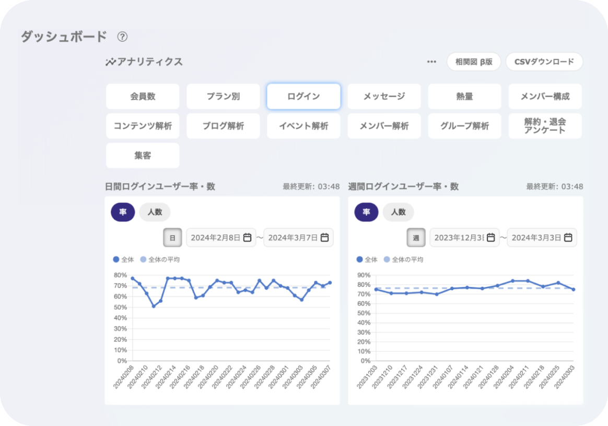
Task: Open the three-dot more options menu
Action: click(431, 62)
